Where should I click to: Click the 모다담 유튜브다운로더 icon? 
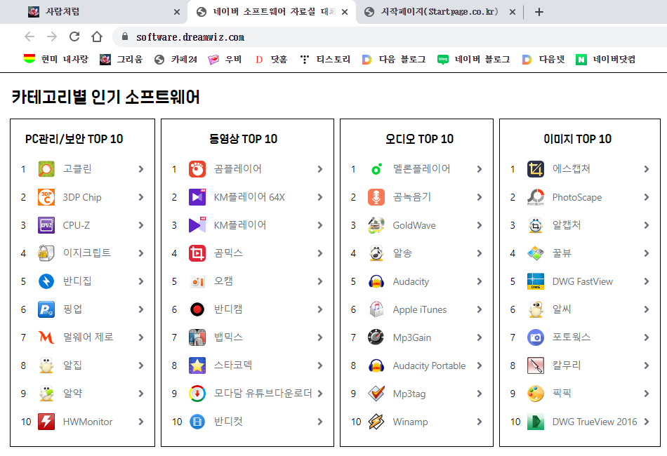[197, 394]
